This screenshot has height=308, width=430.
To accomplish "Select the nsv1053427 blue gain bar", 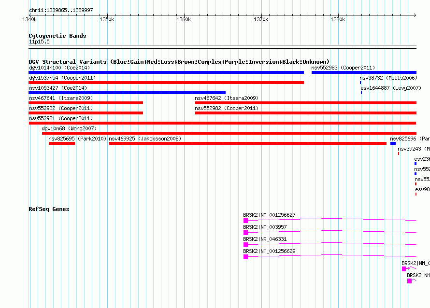I will coord(127,93).
